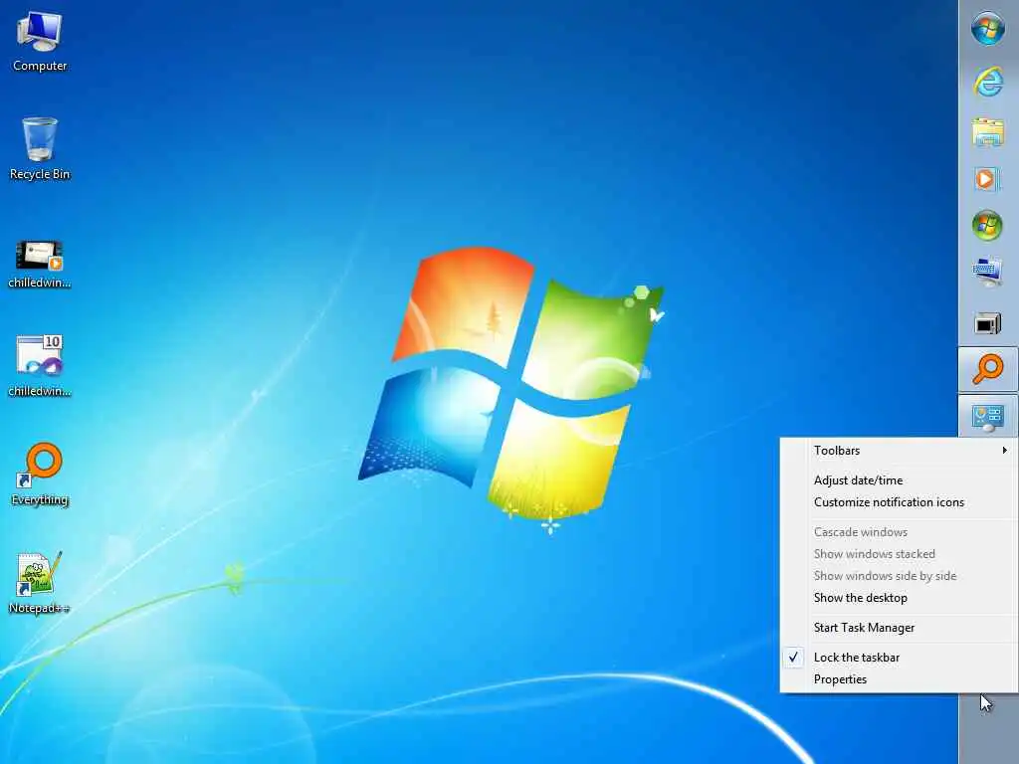Select the Everything shortcut on the desktop
The image size is (1019, 764).
[40, 475]
